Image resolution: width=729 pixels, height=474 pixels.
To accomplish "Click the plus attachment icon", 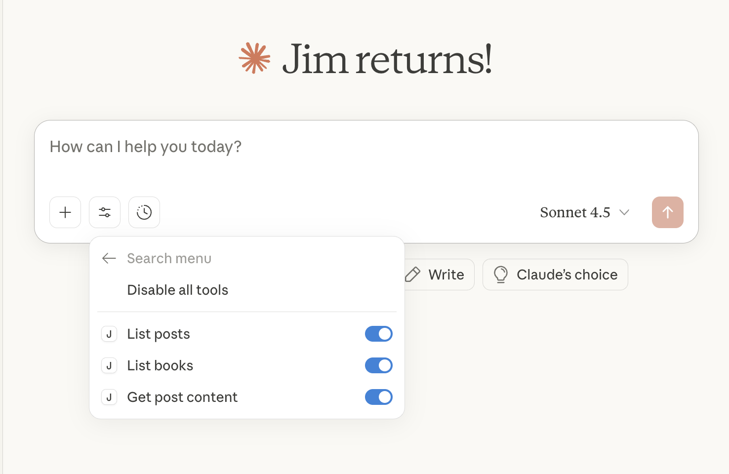I will pyautogui.click(x=65, y=212).
